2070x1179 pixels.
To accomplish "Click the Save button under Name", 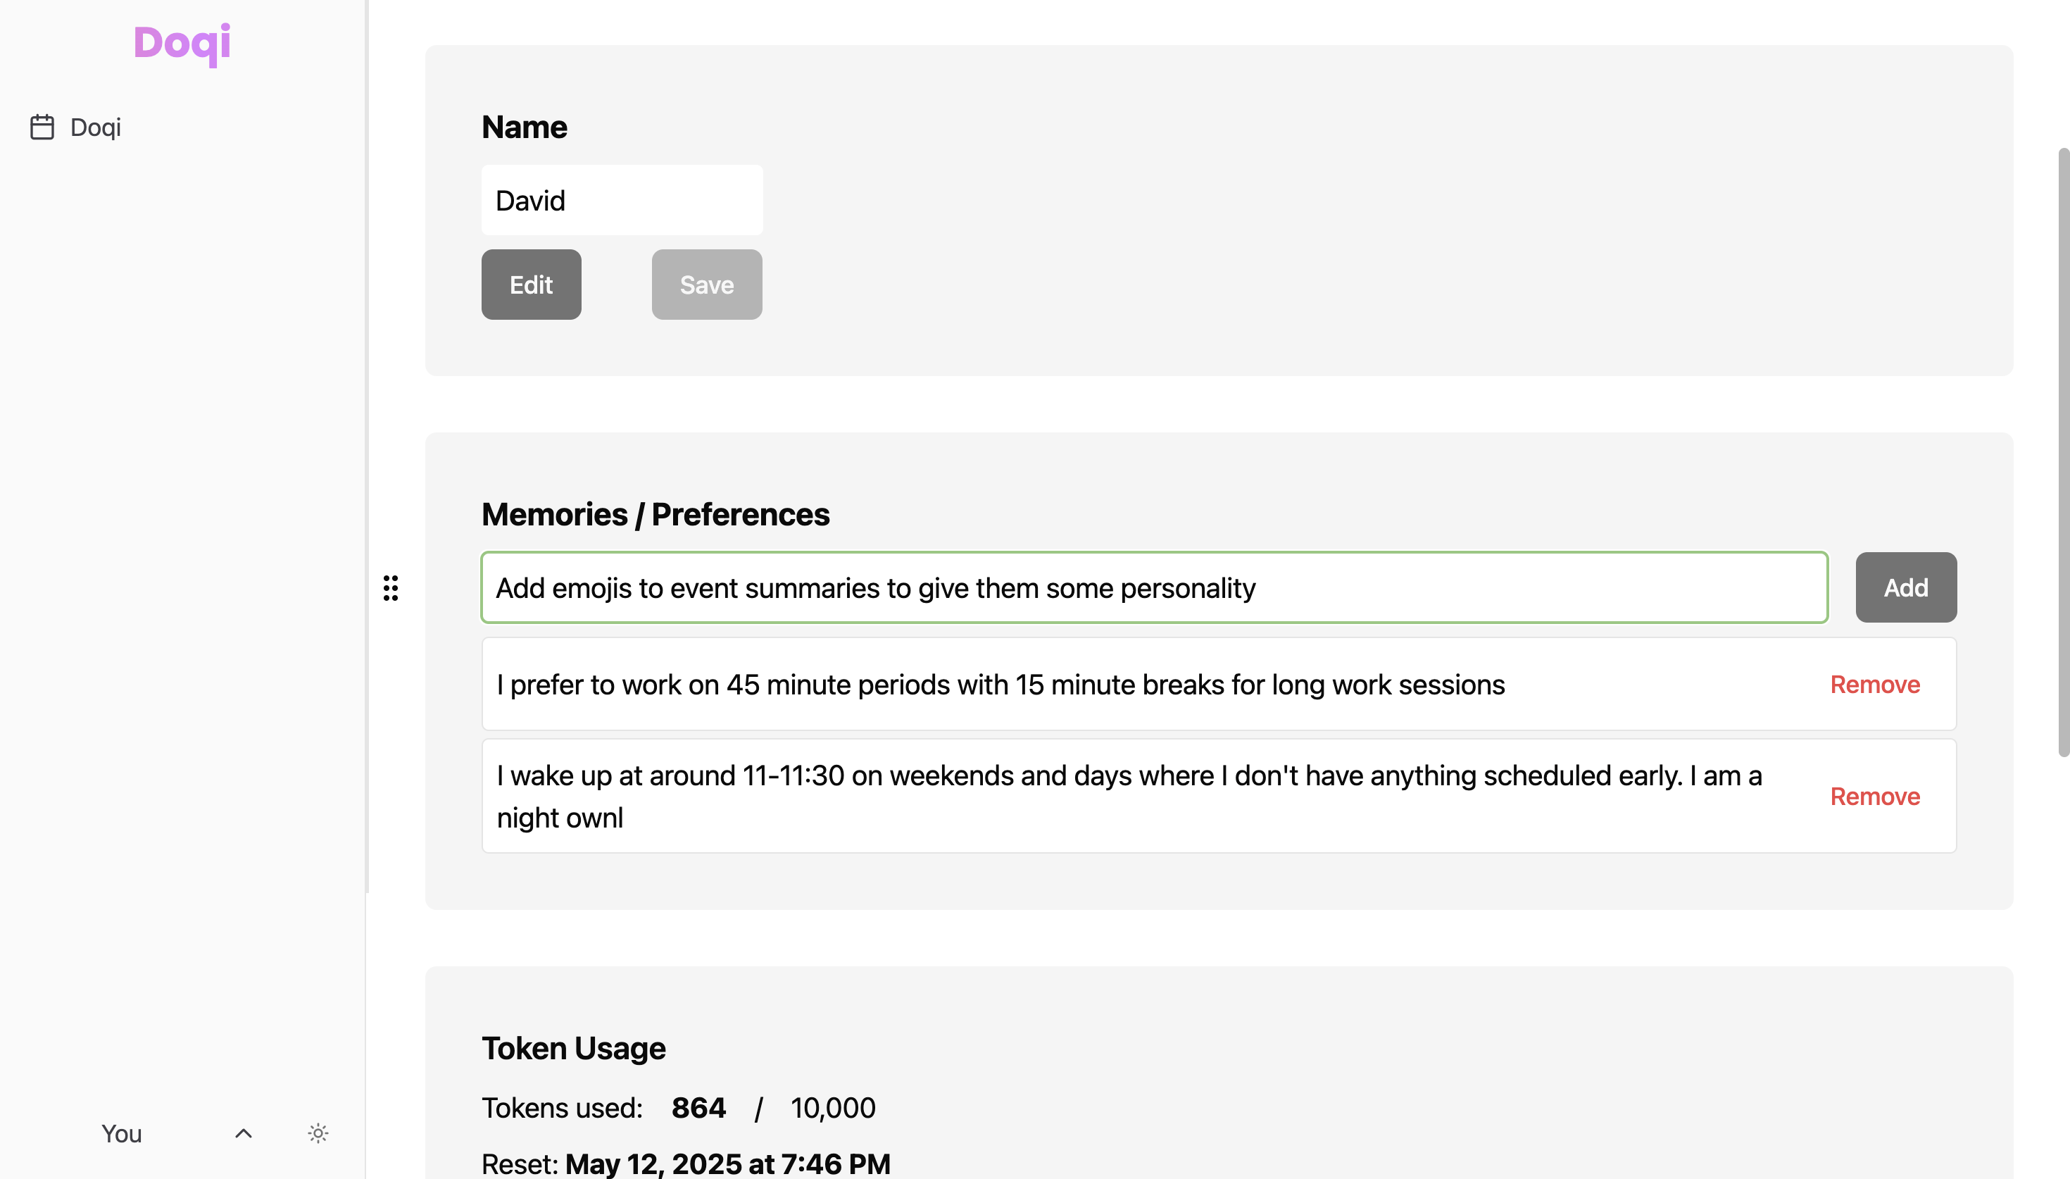I will tap(706, 285).
